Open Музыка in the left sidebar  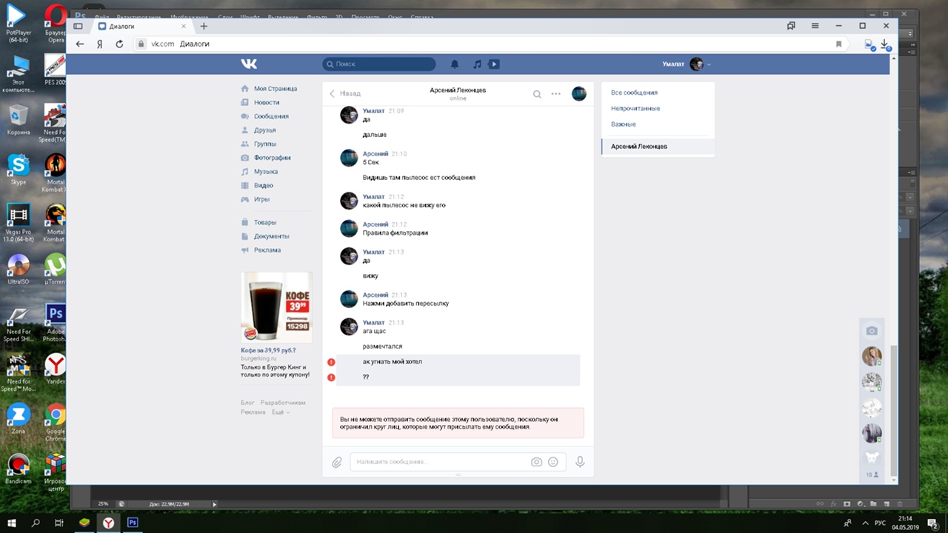tap(265, 172)
